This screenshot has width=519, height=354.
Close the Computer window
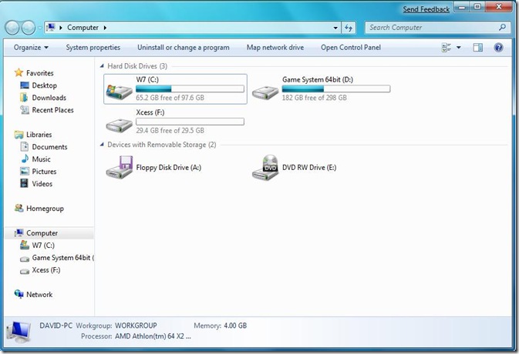coord(499,7)
